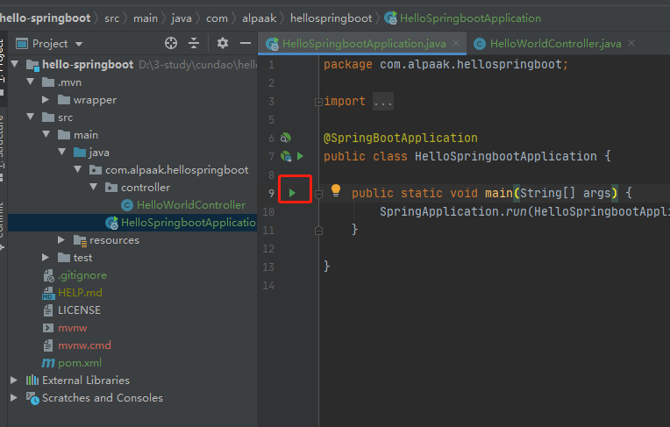Click alpaak in the breadcrumb path
Viewport: 670px width, 427px height.
(x=259, y=18)
